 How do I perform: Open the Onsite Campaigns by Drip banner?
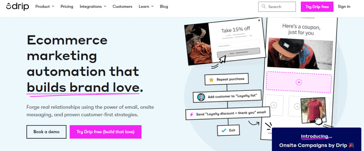click(316, 141)
